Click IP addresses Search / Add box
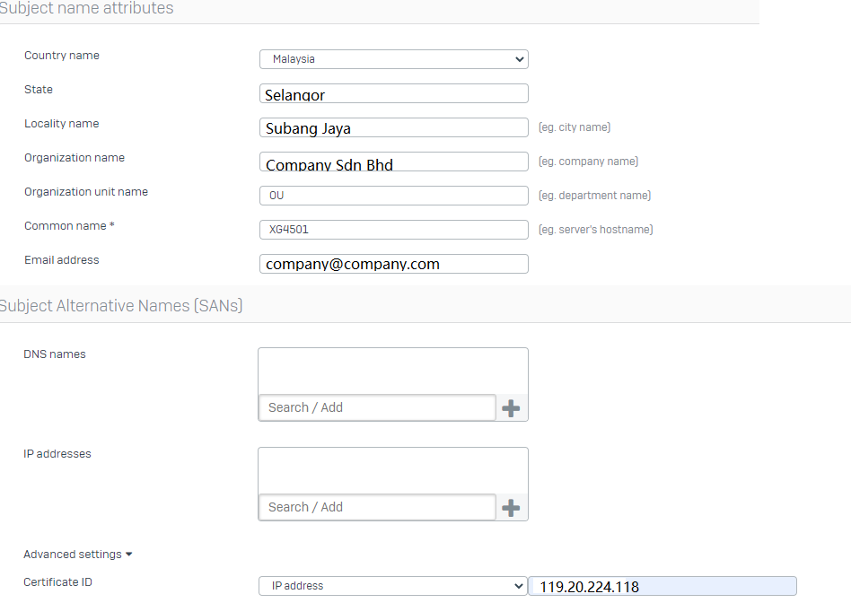The width and height of the screenshot is (851, 603). 377,508
